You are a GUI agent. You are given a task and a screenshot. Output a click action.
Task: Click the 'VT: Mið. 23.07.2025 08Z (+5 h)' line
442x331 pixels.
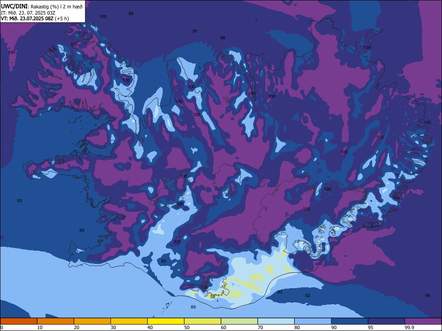[x=34, y=19]
